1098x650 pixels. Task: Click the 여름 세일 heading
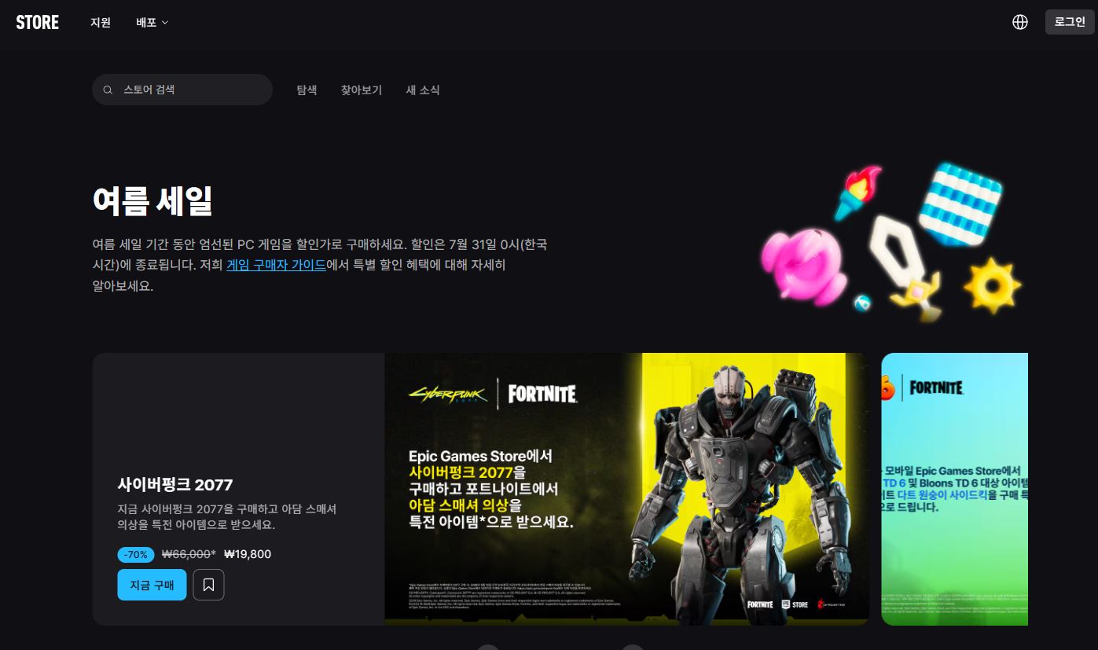[x=152, y=201]
